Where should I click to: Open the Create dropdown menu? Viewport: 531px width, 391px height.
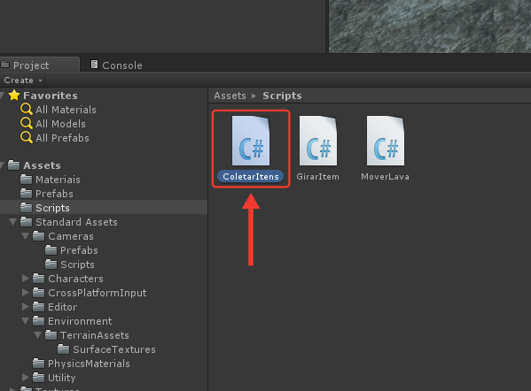point(23,80)
